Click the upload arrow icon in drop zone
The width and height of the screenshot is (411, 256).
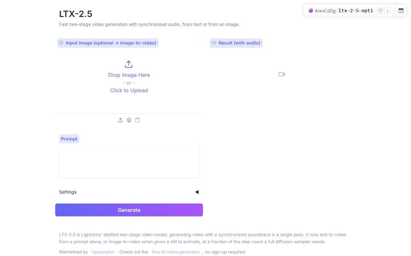(128, 64)
